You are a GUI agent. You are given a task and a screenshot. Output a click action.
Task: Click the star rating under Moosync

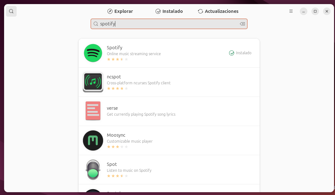pyautogui.click(x=118, y=147)
